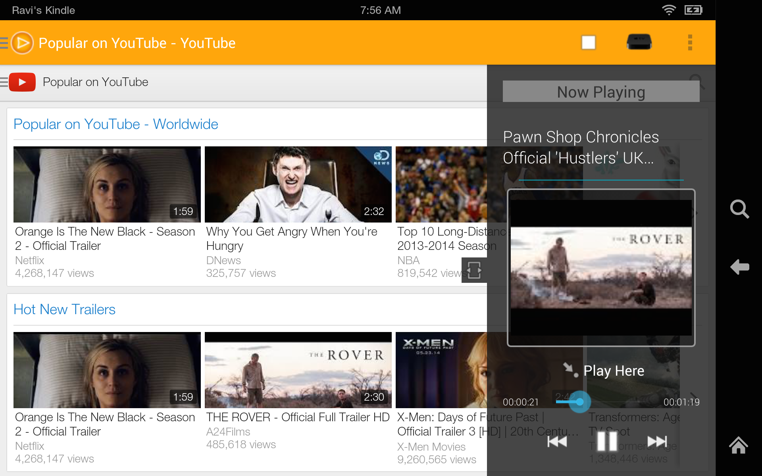This screenshot has width=762, height=476.
Task: Open Popular on YouTube - Worldwide section
Action: tap(115, 124)
